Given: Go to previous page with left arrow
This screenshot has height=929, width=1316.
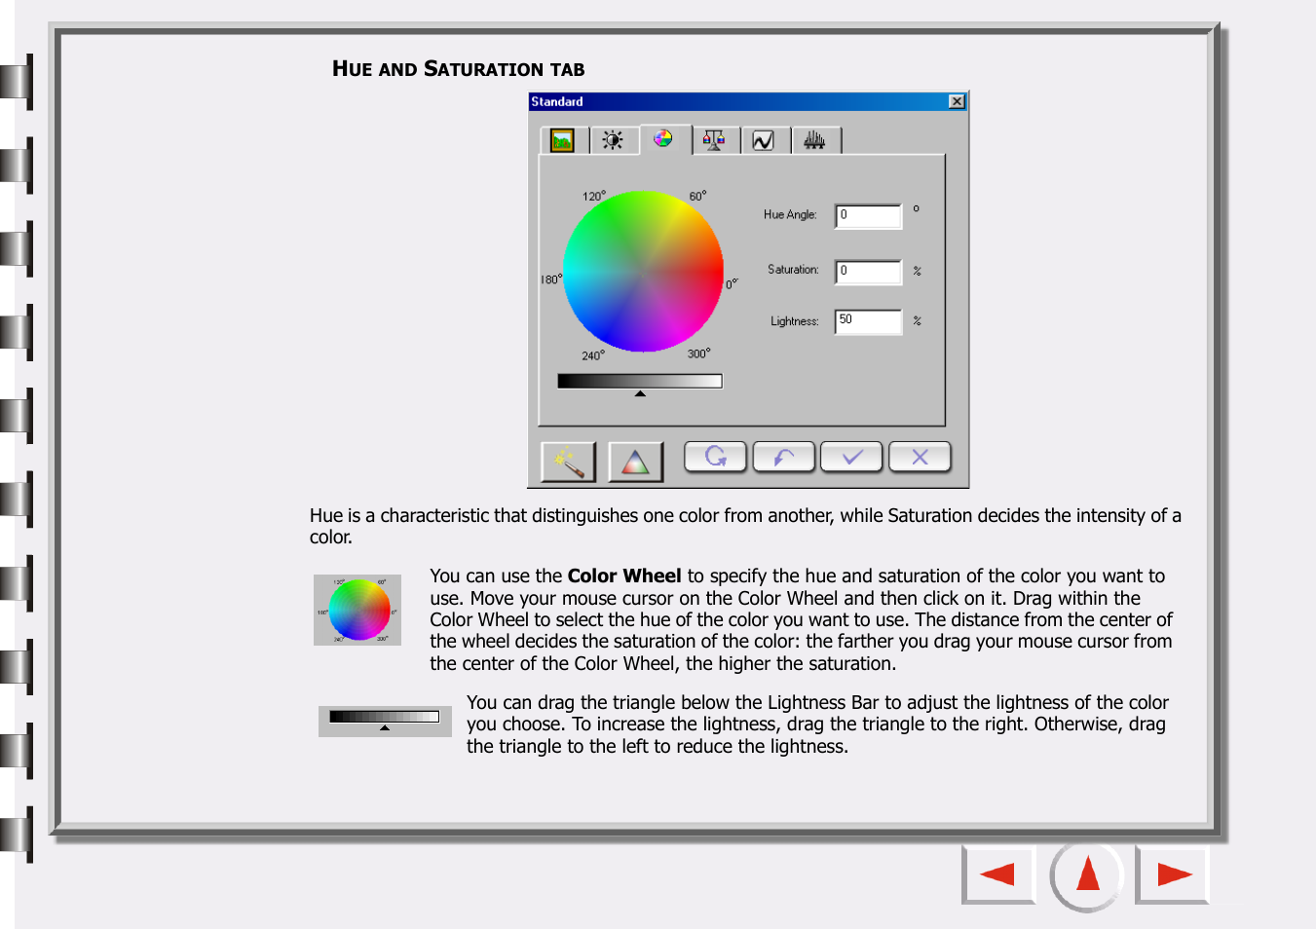Looking at the screenshot, I should pyautogui.click(x=997, y=874).
